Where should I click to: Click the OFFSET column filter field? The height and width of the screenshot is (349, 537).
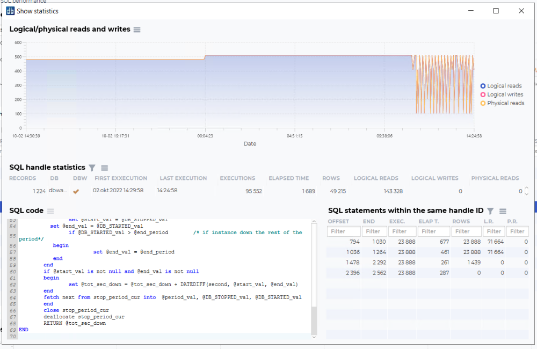tap(343, 231)
